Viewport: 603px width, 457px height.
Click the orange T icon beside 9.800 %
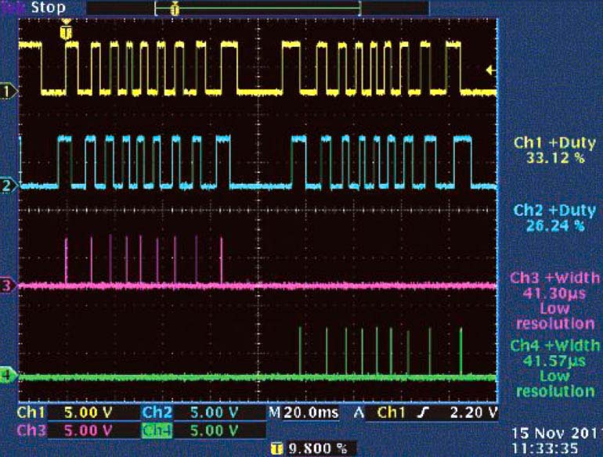(x=275, y=448)
